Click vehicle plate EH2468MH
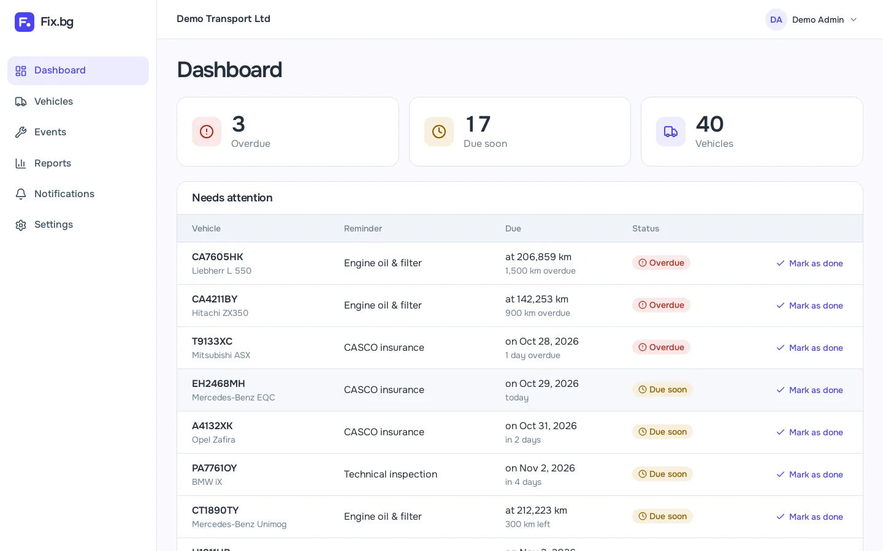The height and width of the screenshot is (551, 883). (x=218, y=384)
